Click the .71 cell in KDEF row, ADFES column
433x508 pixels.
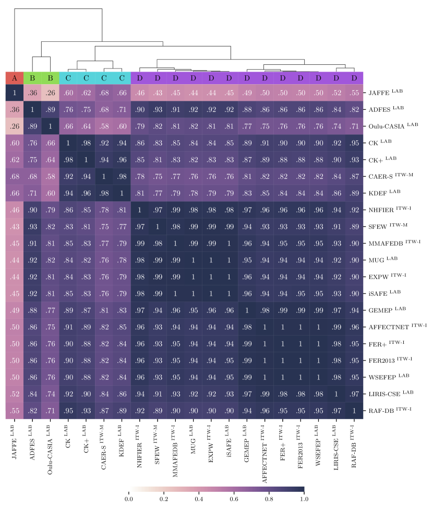point(32,193)
